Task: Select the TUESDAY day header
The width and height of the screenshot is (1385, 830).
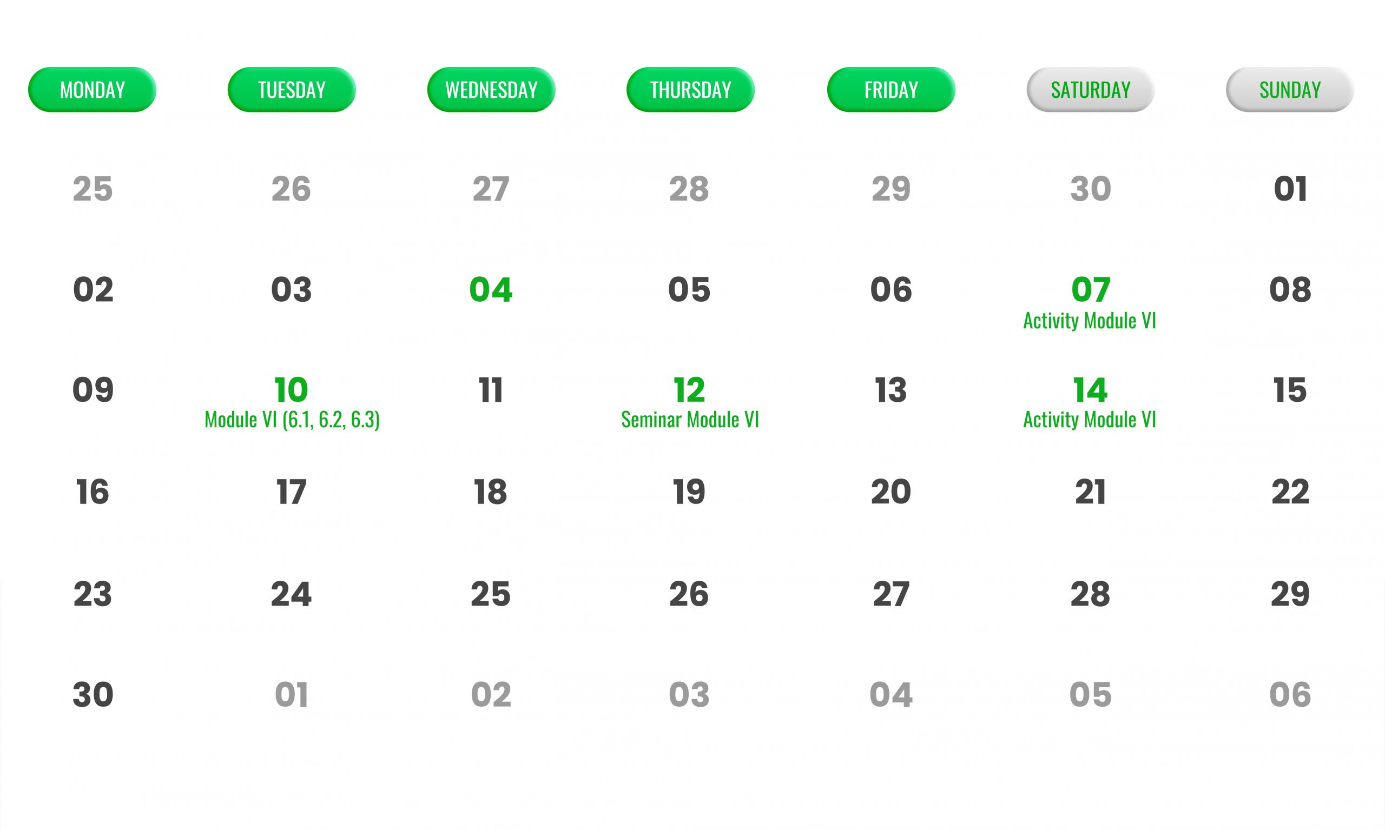Action: 292,89
